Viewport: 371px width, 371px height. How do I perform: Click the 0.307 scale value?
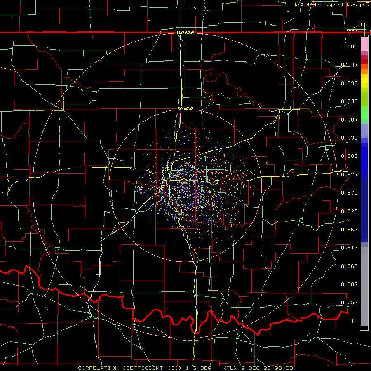(349, 284)
